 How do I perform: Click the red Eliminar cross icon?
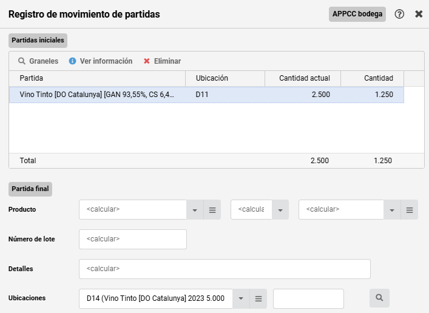click(x=147, y=61)
